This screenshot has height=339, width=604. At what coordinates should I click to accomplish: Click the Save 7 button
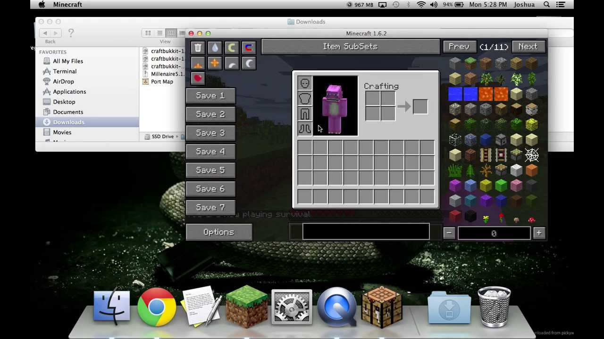coord(210,208)
